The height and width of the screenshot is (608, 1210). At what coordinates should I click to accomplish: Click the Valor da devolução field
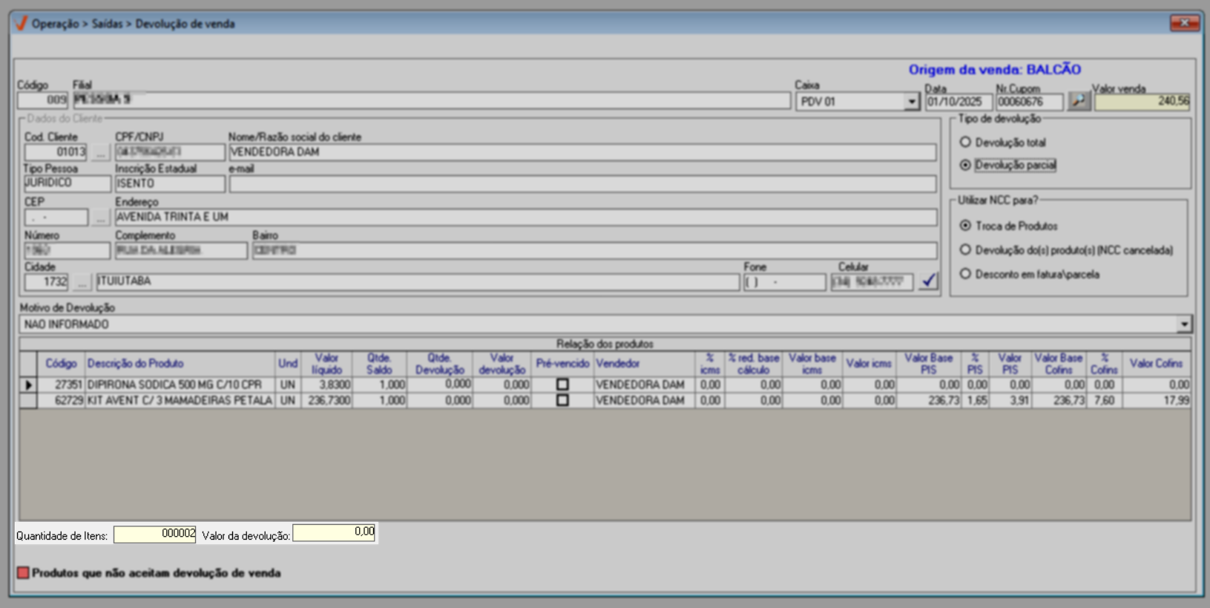[x=334, y=532]
